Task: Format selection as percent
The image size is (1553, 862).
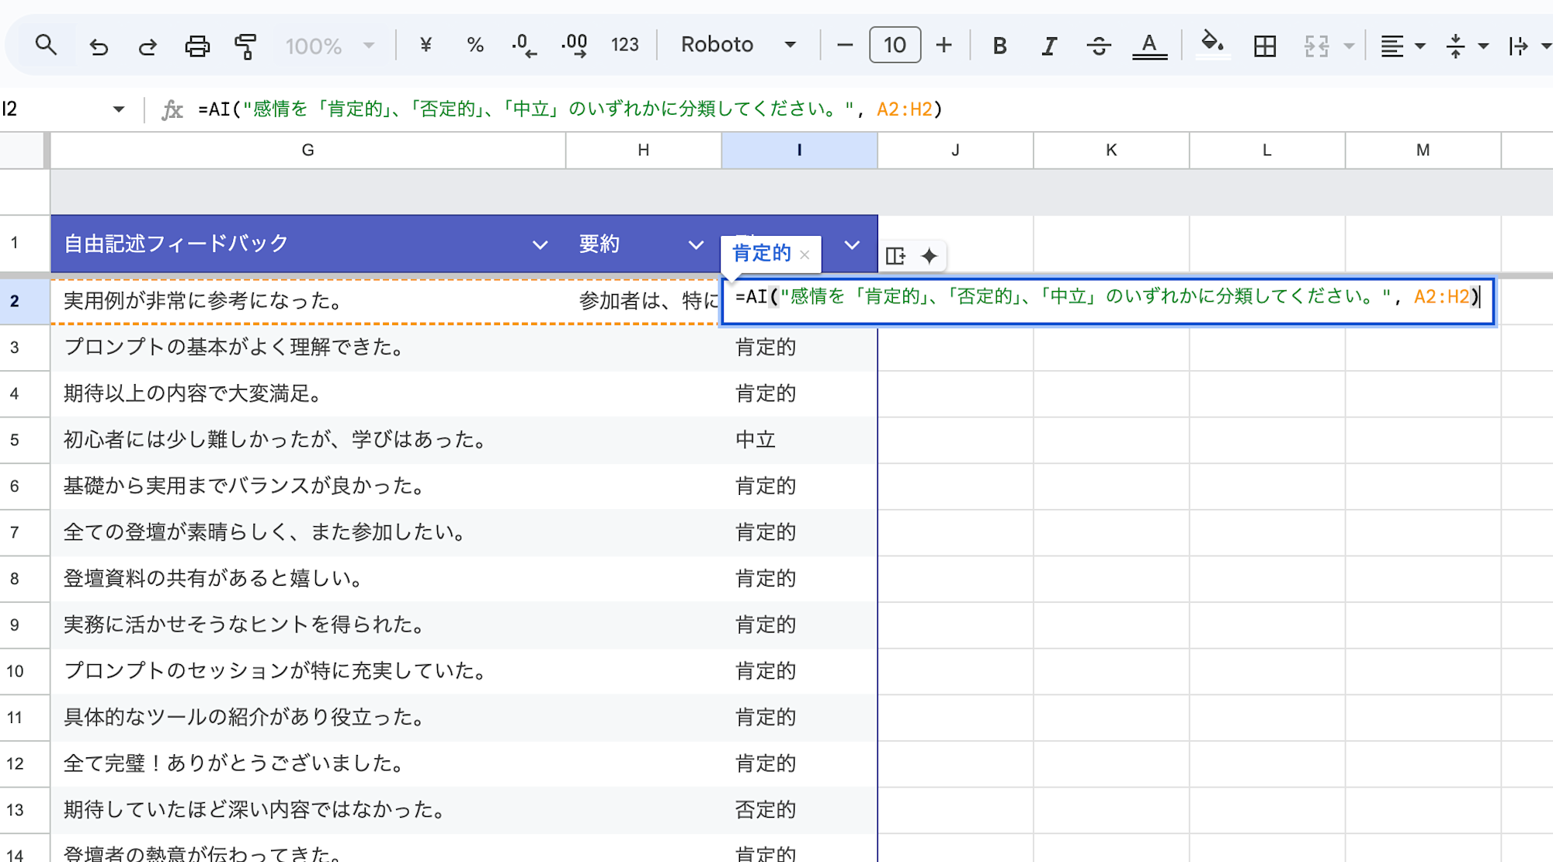Action: pyautogui.click(x=474, y=44)
